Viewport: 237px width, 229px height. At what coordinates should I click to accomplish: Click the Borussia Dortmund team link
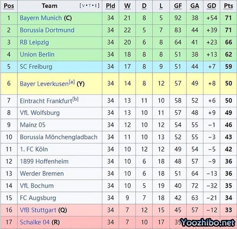point(47,30)
